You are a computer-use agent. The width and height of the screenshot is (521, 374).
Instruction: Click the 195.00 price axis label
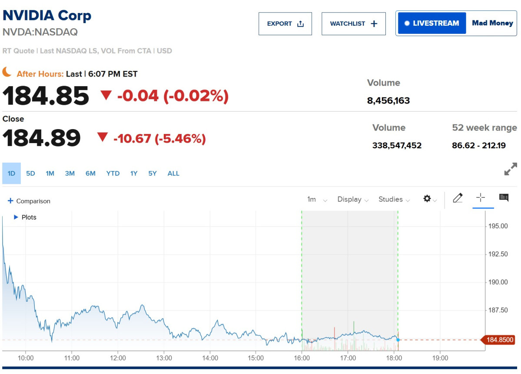pyautogui.click(x=498, y=226)
